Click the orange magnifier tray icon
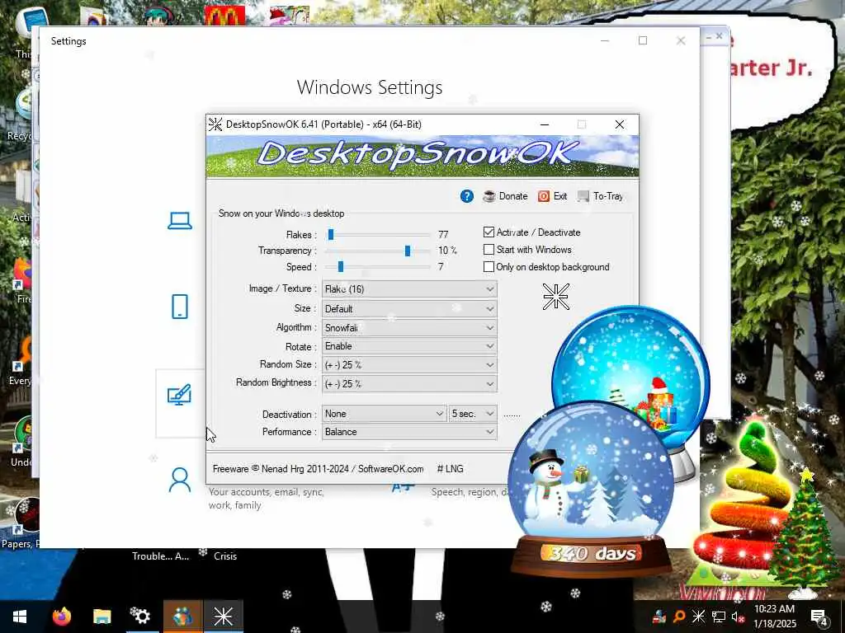This screenshot has height=633, width=845. pyautogui.click(x=678, y=617)
